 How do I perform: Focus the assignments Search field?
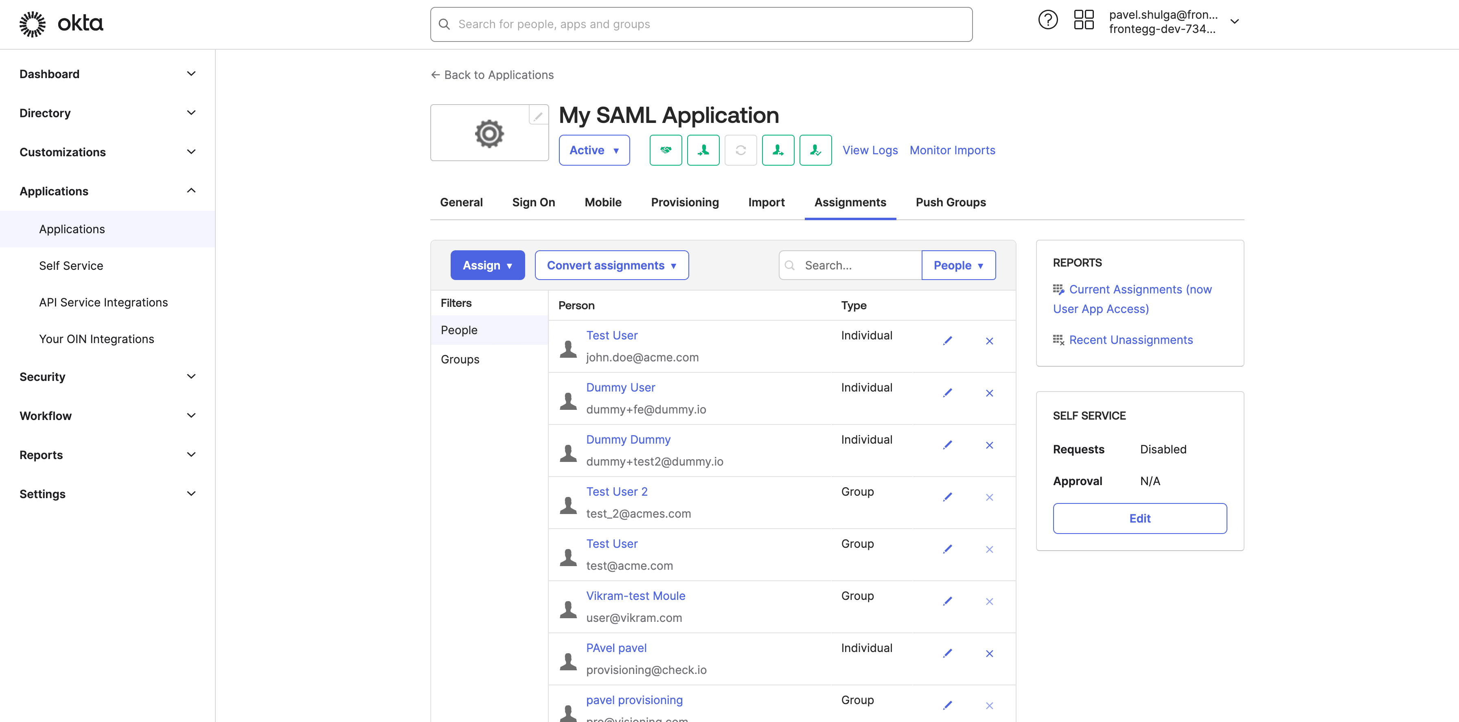[x=850, y=265]
